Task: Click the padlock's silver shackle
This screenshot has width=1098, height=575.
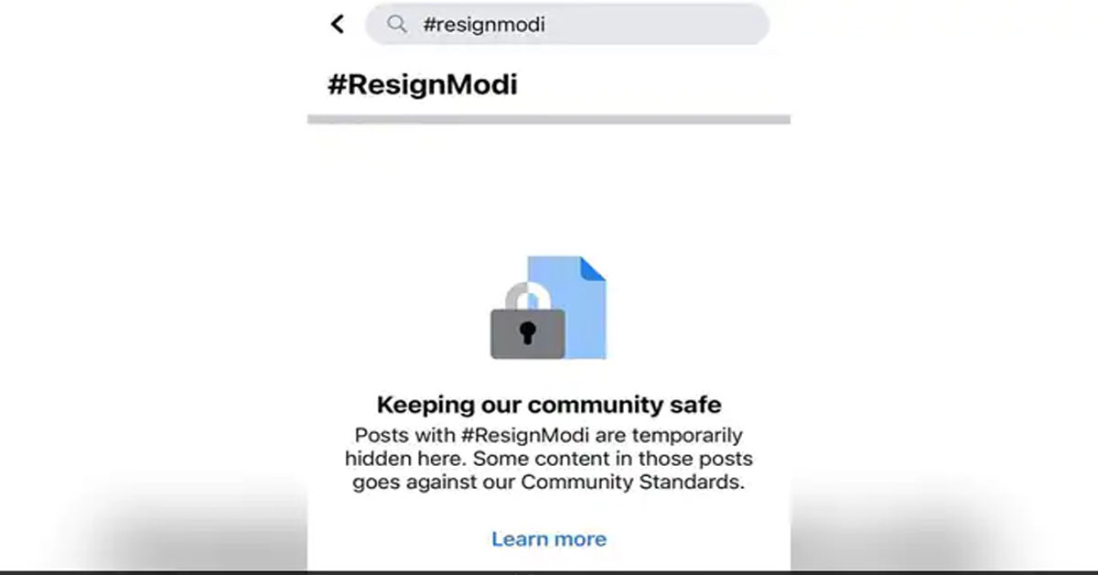Action: 528,295
